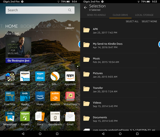Tap Android back button on right screen
Image resolution: width=160 pixels, height=137 pixels.
103,134
